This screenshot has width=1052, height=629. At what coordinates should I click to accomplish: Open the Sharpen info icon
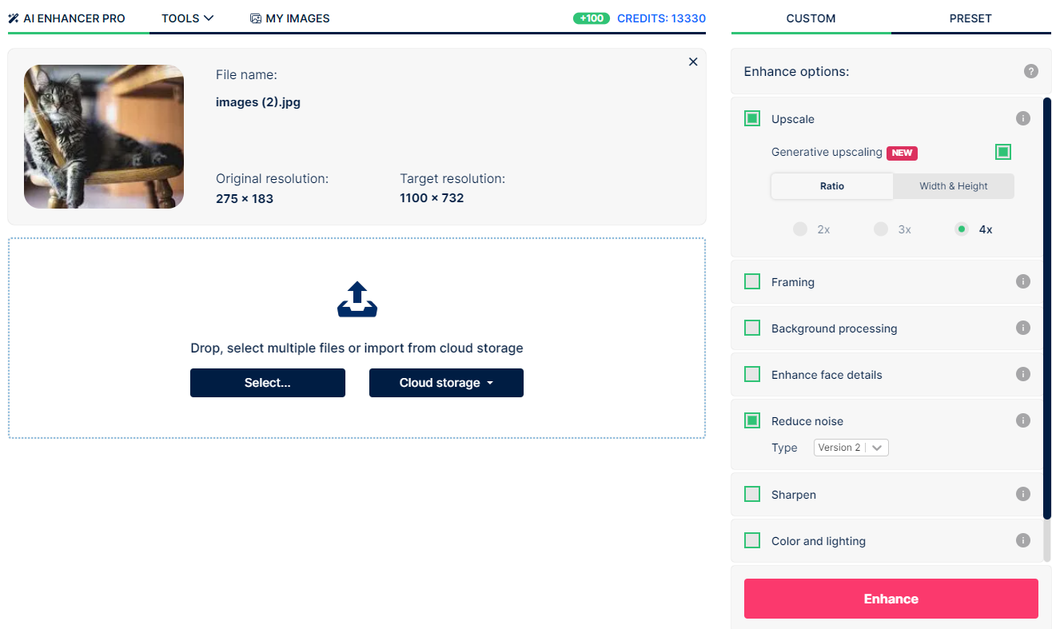1022,495
